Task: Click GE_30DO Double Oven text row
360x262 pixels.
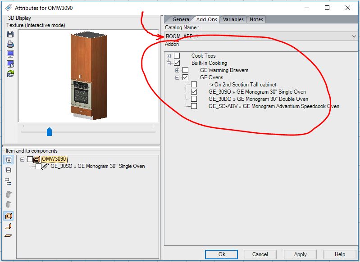Action: [258, 99]
